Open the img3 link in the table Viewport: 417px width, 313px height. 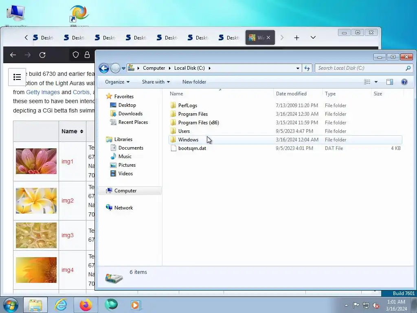point(67,235)
